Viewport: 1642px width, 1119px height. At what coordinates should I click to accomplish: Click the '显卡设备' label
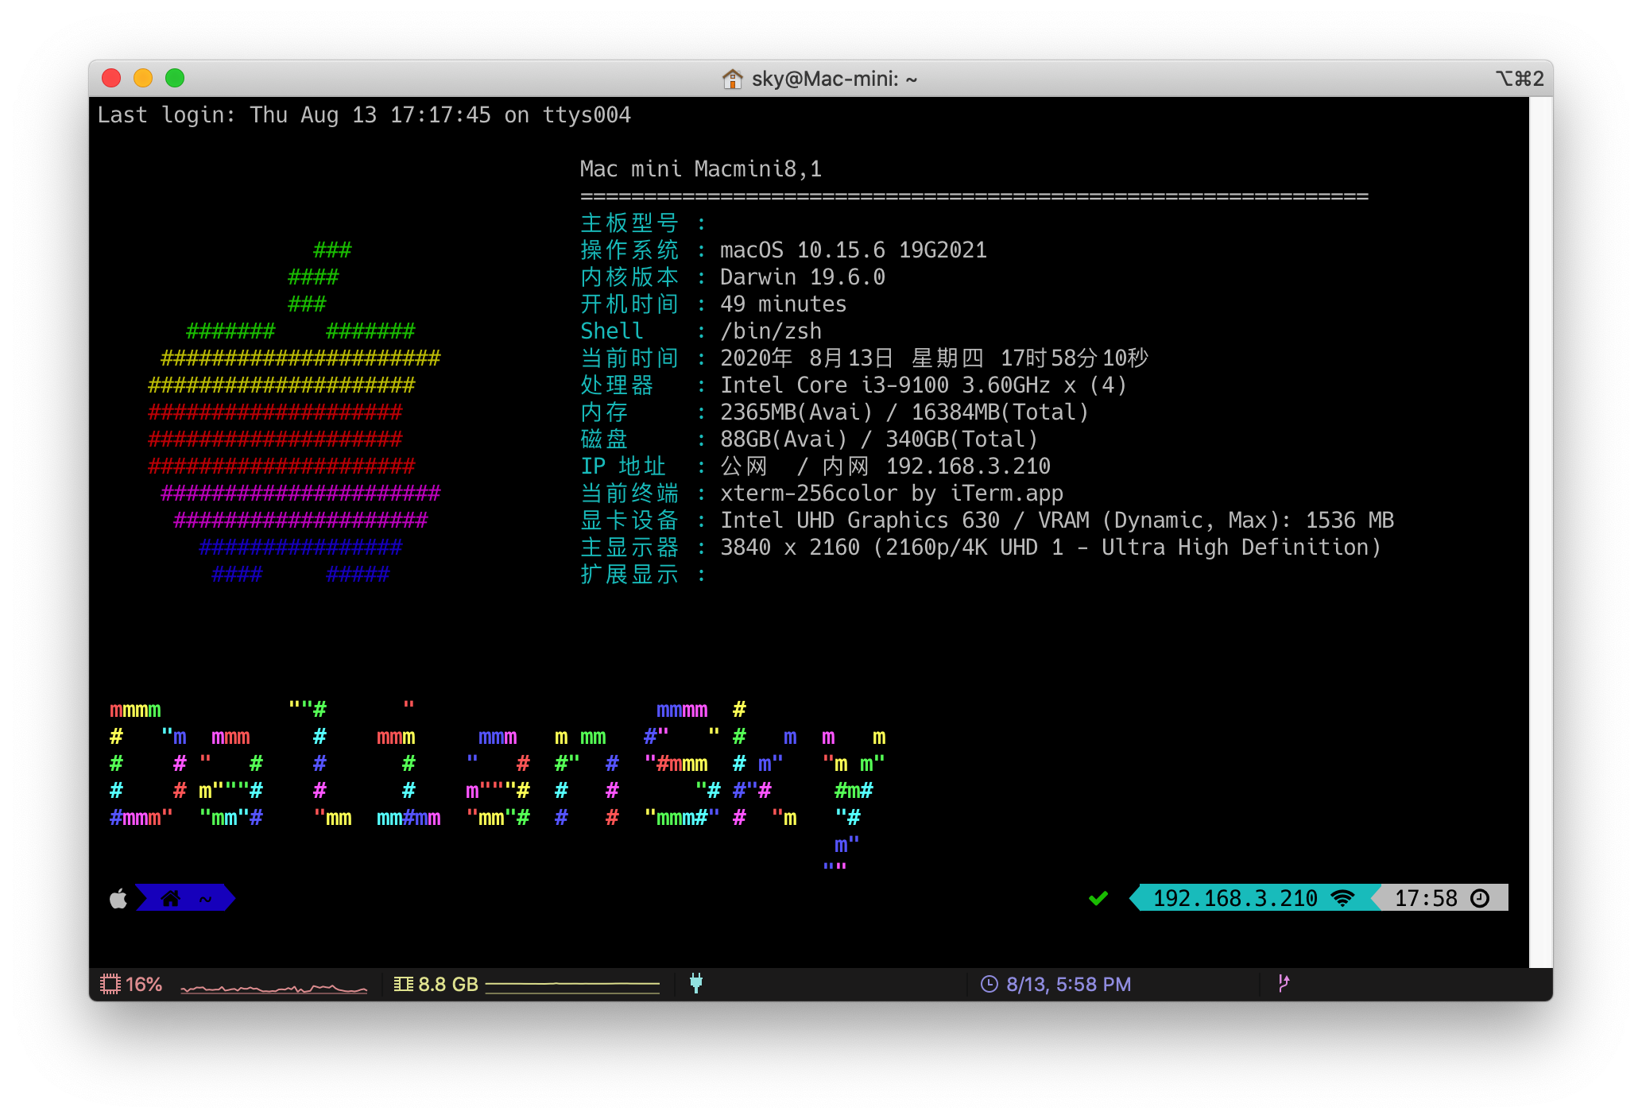point(629,521)
